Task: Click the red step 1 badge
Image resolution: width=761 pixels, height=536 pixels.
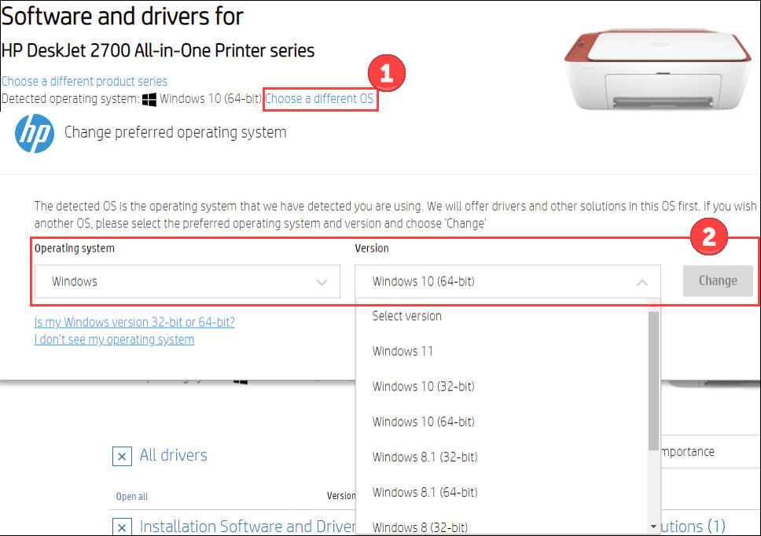Action: 386,72
